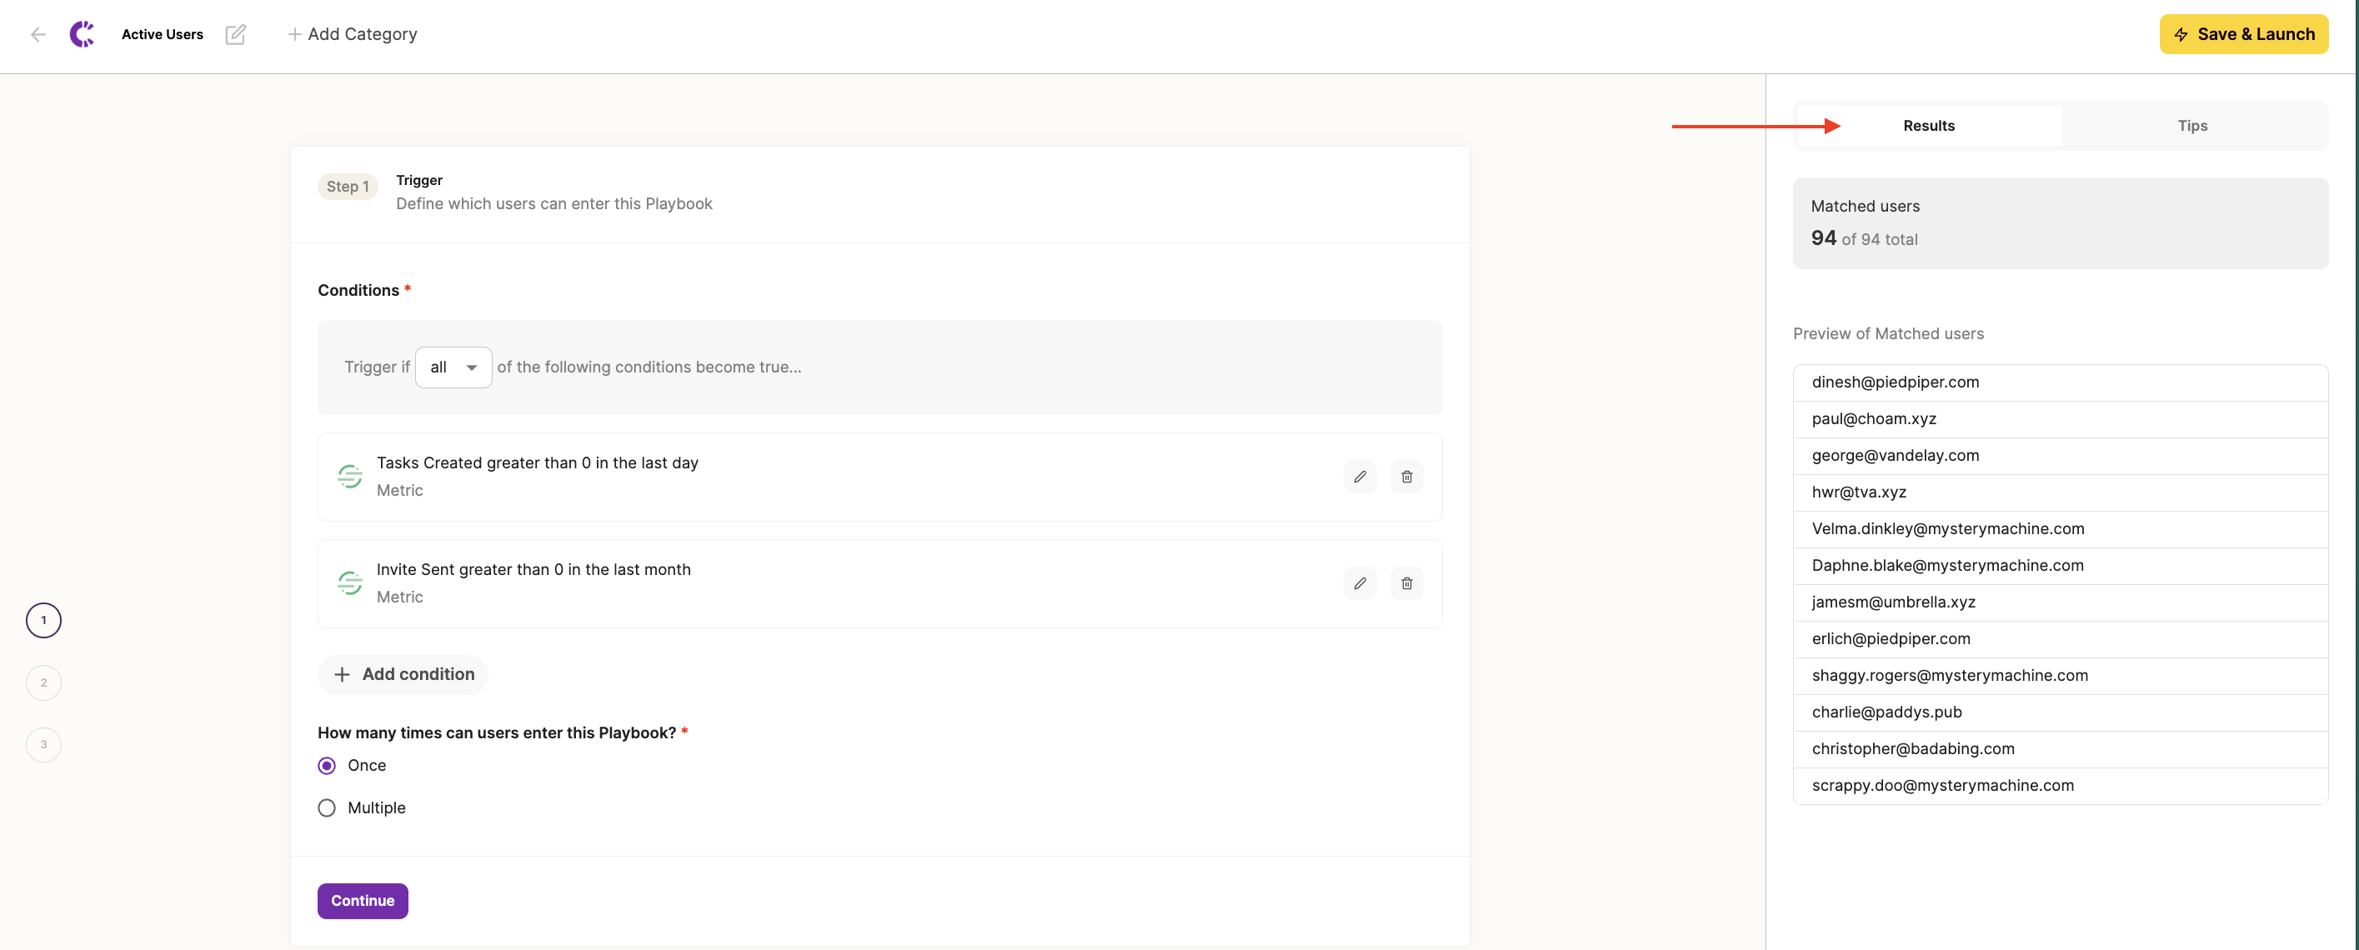Edit the Tasks Created condition
The image size is (2359, 950).
point(1360,477)
